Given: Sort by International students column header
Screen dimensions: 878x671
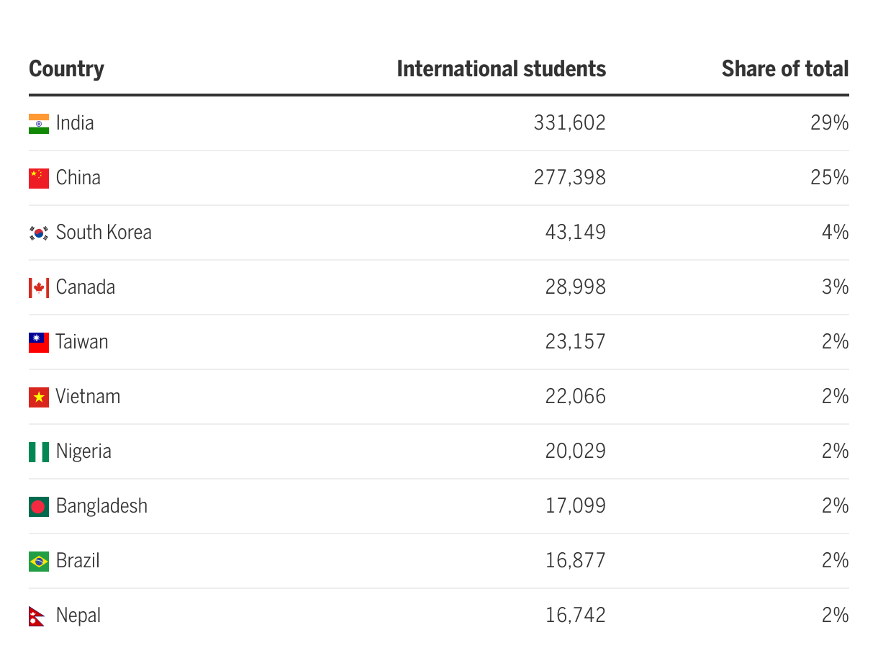Looking at the screenshot, I should [501, 69].
